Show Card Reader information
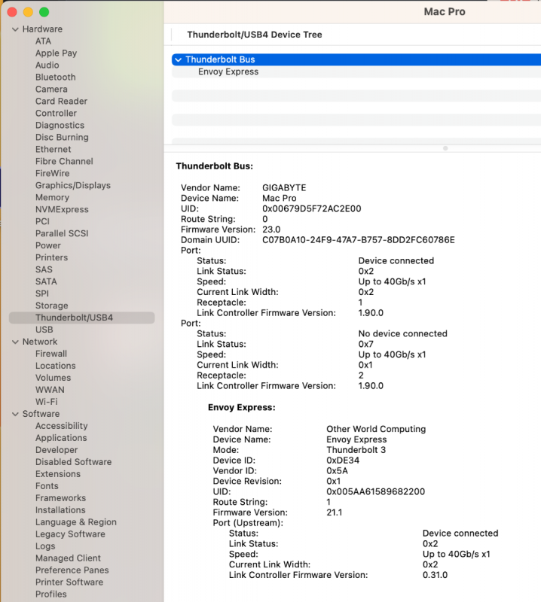 click(61, 102)
